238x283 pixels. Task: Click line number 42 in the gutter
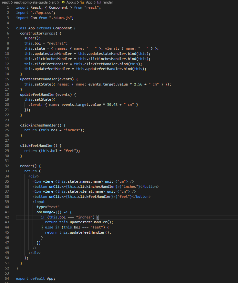[x=7, y=217]
